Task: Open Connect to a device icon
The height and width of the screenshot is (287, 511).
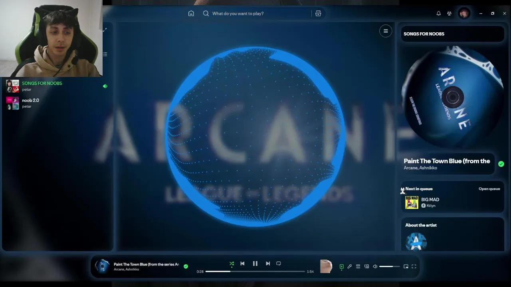Action: tap(366, 267)
